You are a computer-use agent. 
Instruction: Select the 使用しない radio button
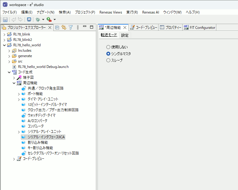[x=108, y=47]
